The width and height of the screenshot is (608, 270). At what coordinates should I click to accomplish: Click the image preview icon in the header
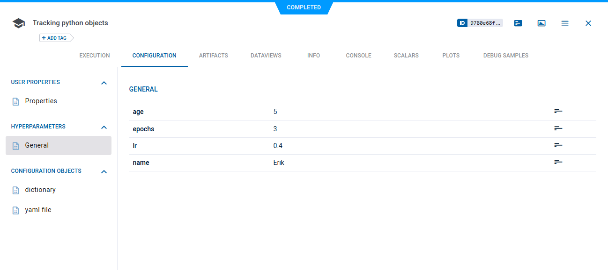[x=541, y=23]
